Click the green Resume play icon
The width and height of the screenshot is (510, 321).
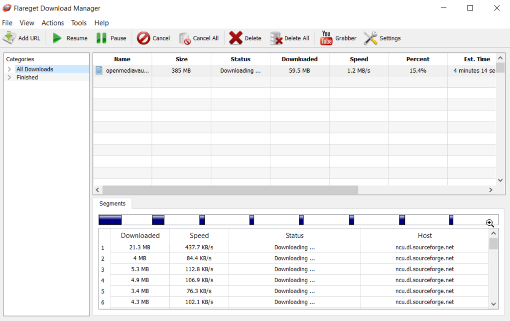click(x=57, y=38)
